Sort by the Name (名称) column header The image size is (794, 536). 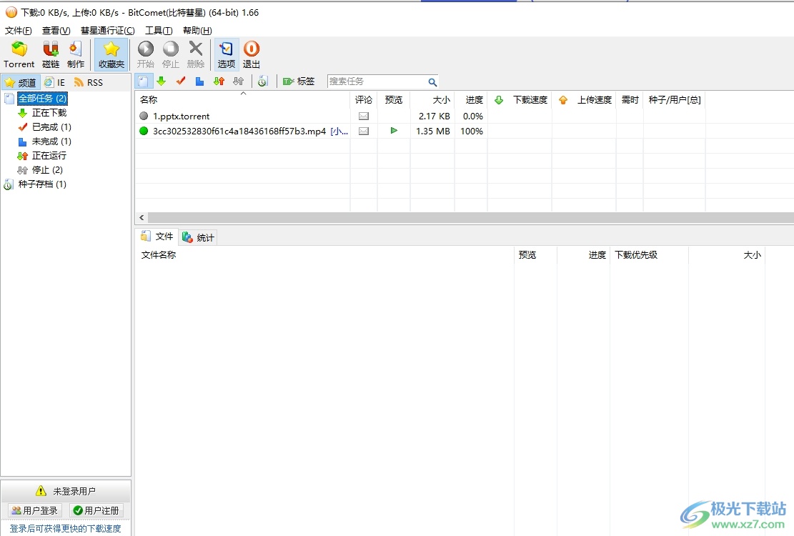click(242, 100)
